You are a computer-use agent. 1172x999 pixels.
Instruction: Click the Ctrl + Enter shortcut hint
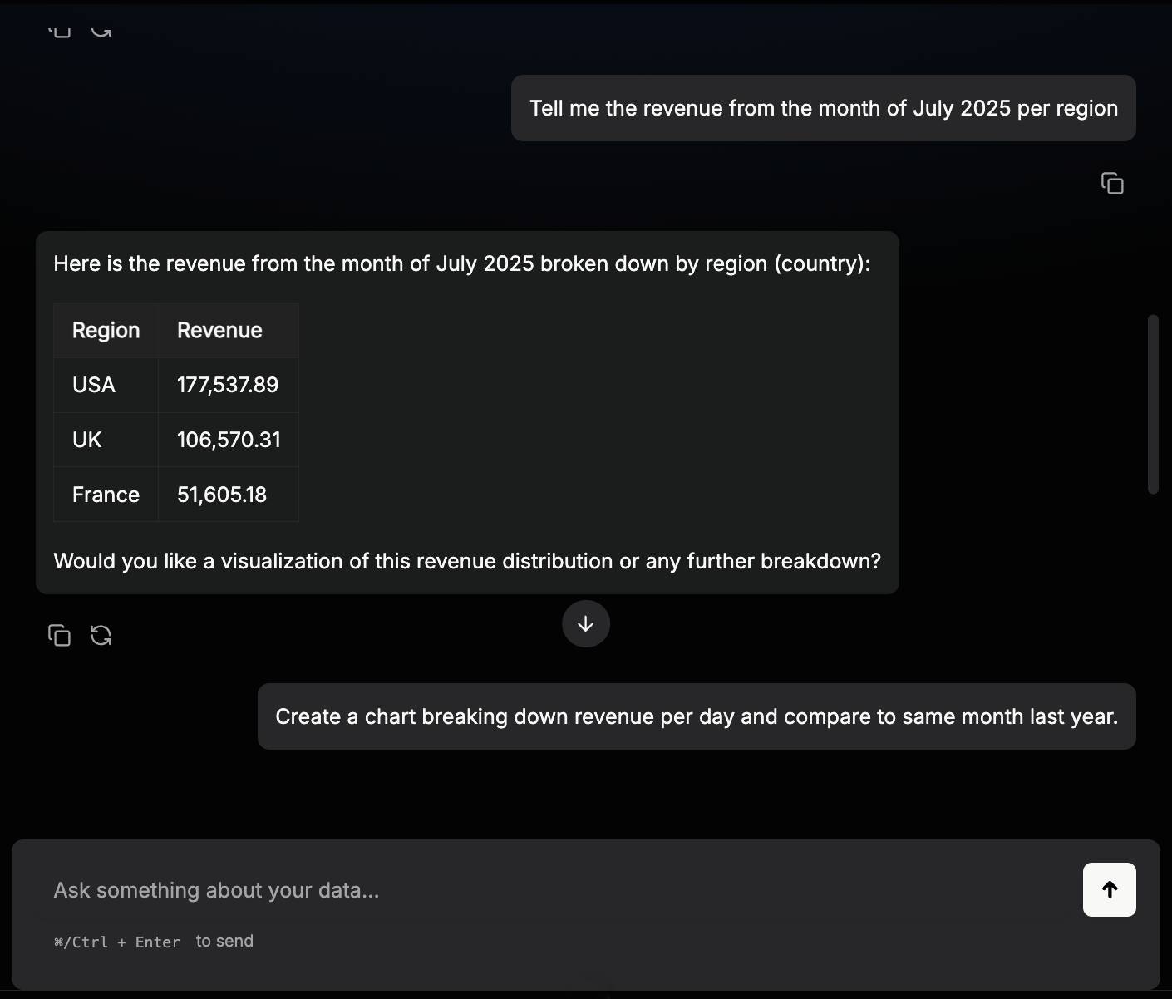coord(117,942)
